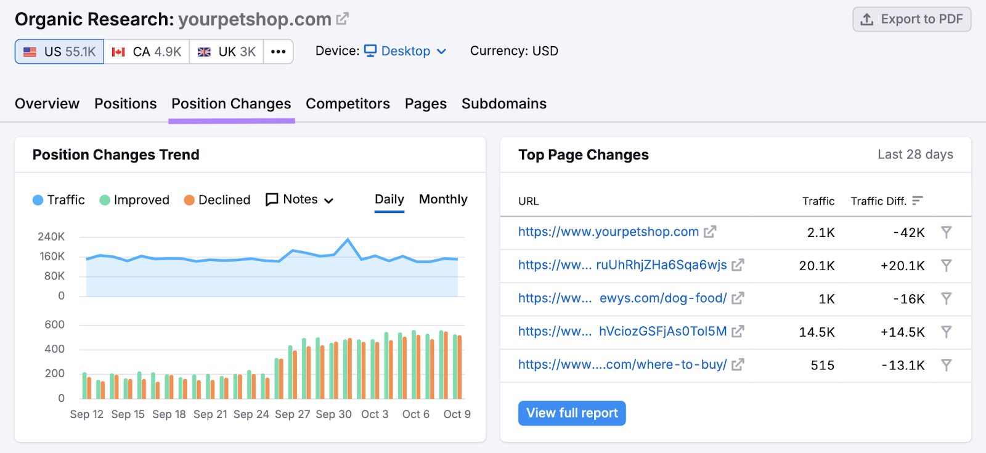986x453 pixels.
Task: Select the US 55.1K database
Action: click(59, 52)
